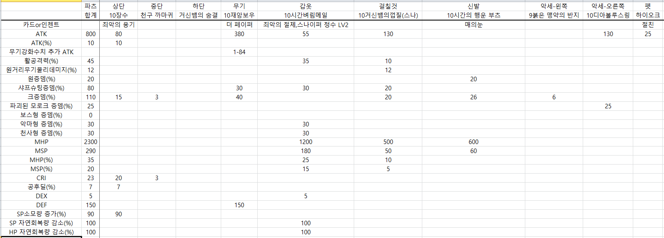Click the 거신뱀의 숨결 header cell
The height and width of the screenshot is (238, 664).
point(198,16)
